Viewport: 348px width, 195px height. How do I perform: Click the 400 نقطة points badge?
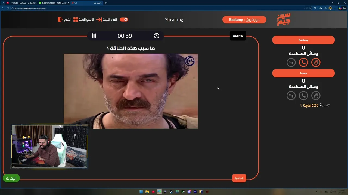[x=238, y=36]
